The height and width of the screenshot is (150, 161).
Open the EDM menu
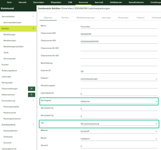click(70, 2)
